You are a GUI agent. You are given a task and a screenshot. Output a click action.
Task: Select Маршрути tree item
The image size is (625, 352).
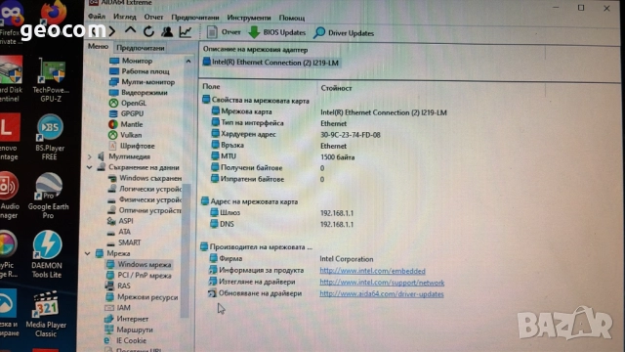tap(135, 330)
